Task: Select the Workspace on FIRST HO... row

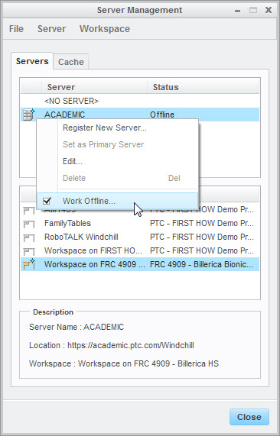Action: point(140,250)
